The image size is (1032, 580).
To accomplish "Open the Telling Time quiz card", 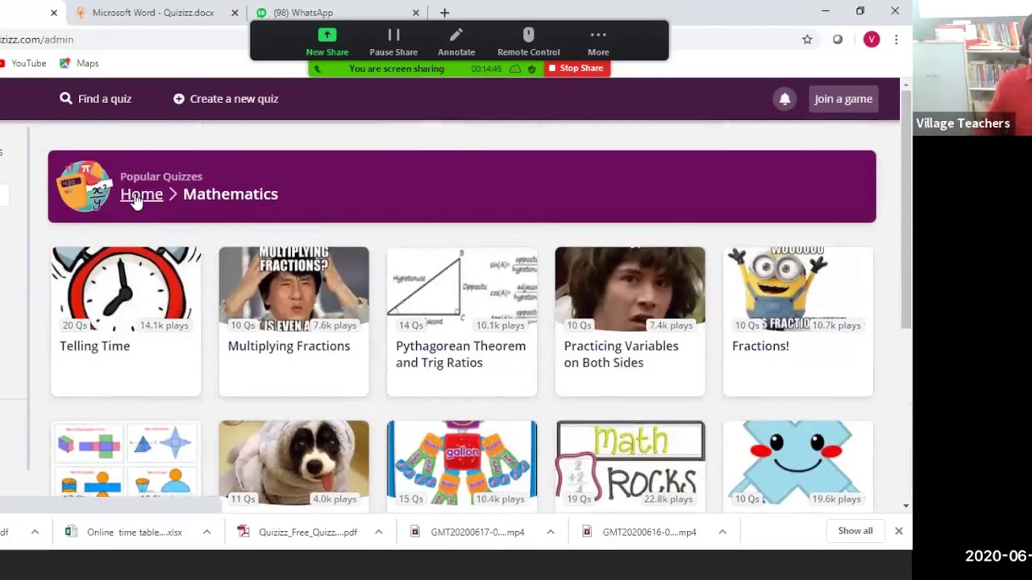I will (126, 321).
